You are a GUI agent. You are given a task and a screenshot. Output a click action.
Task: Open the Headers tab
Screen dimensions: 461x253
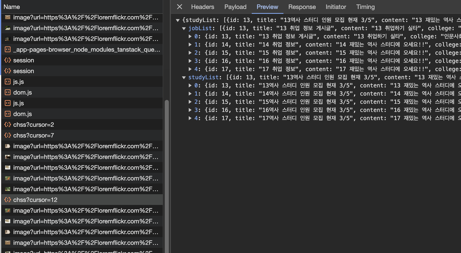[x=203, y=7]
